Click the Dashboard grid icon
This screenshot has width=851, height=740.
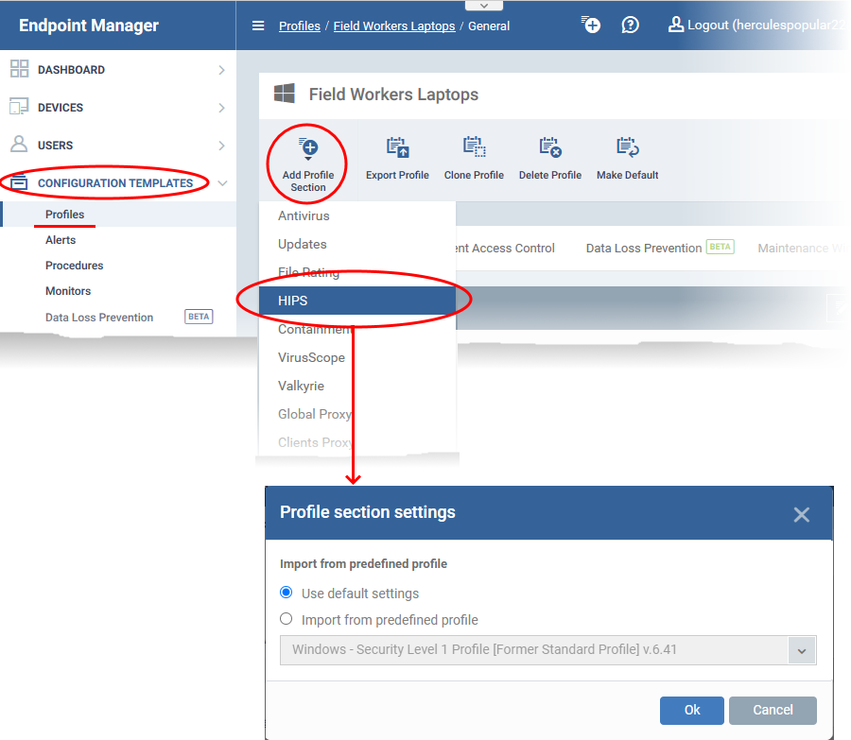click(x=20, y=69)
